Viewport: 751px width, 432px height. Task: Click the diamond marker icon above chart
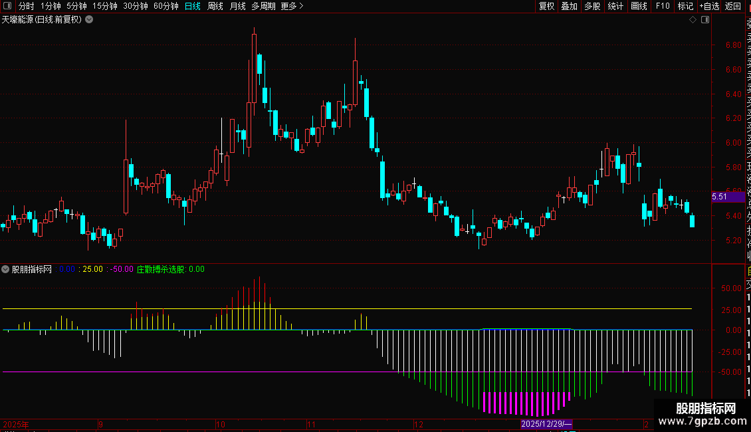pyautogui.click(x=693, y=20)
